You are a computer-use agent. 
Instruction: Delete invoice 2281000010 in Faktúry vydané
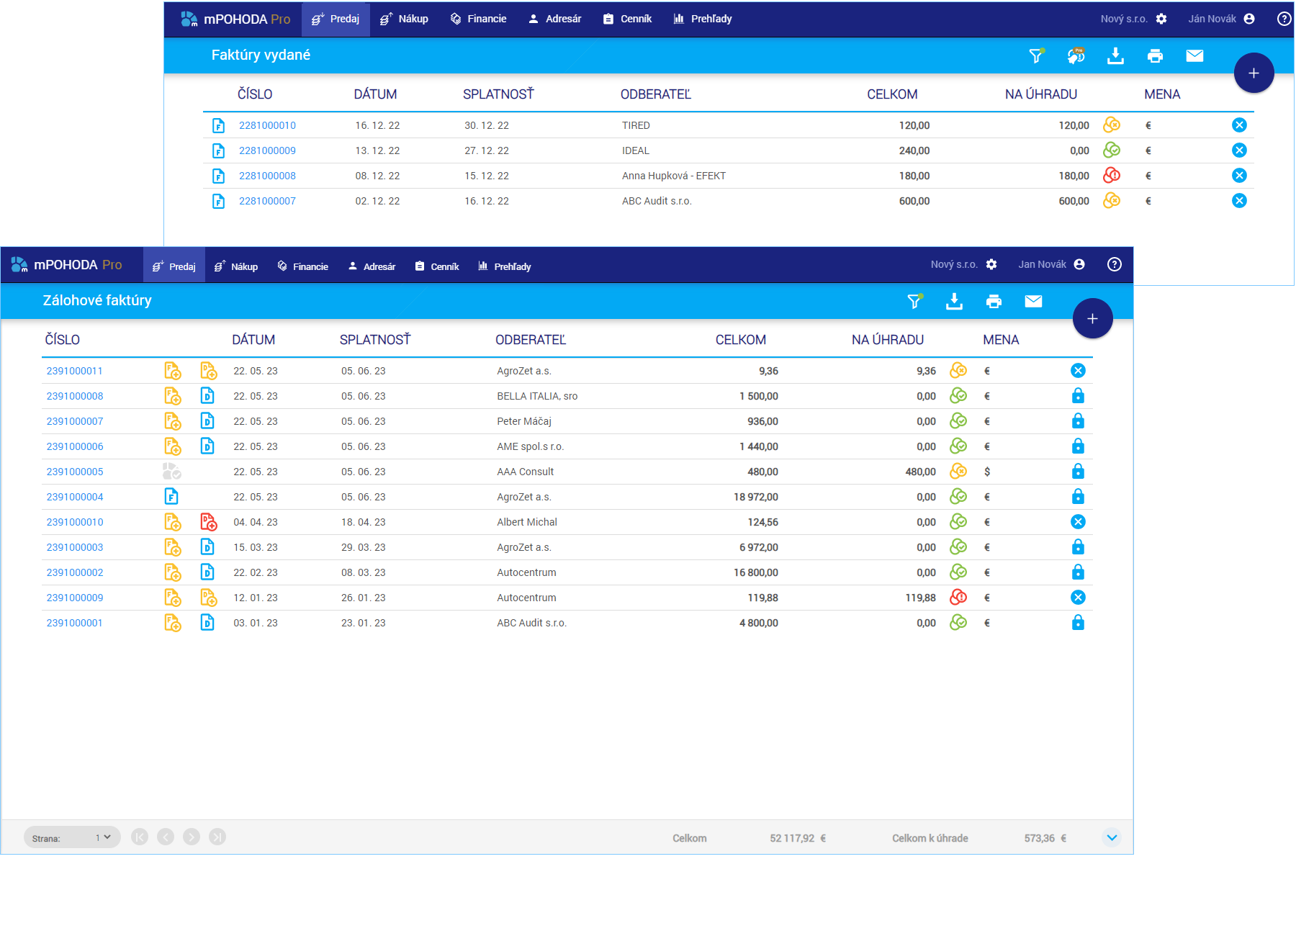[x=1239, y=125]
